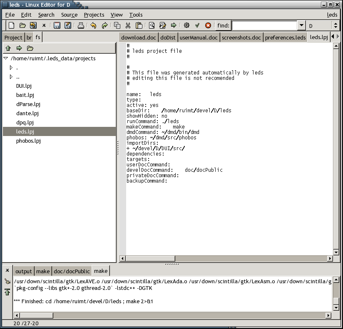The width and height of the screenshot is (343, 329).
Task: Expand the double-dot parent directory node
Action: pyautogui.click(x=11, y=77)
